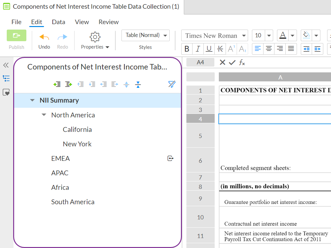331x248 pixels.
Task: Collapse all nodes using the collapse-all icon
Action: [138, 84]
